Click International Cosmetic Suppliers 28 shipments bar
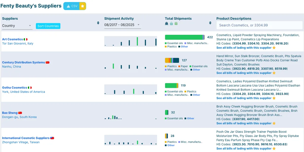This screenshot has width=304, height=152. click(166, 136)
